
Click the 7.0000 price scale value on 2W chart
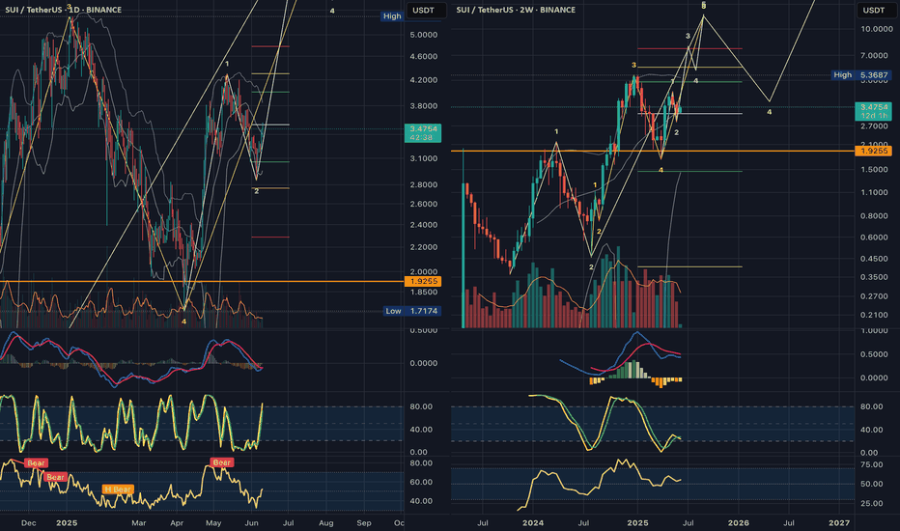(x=874, y=56)
